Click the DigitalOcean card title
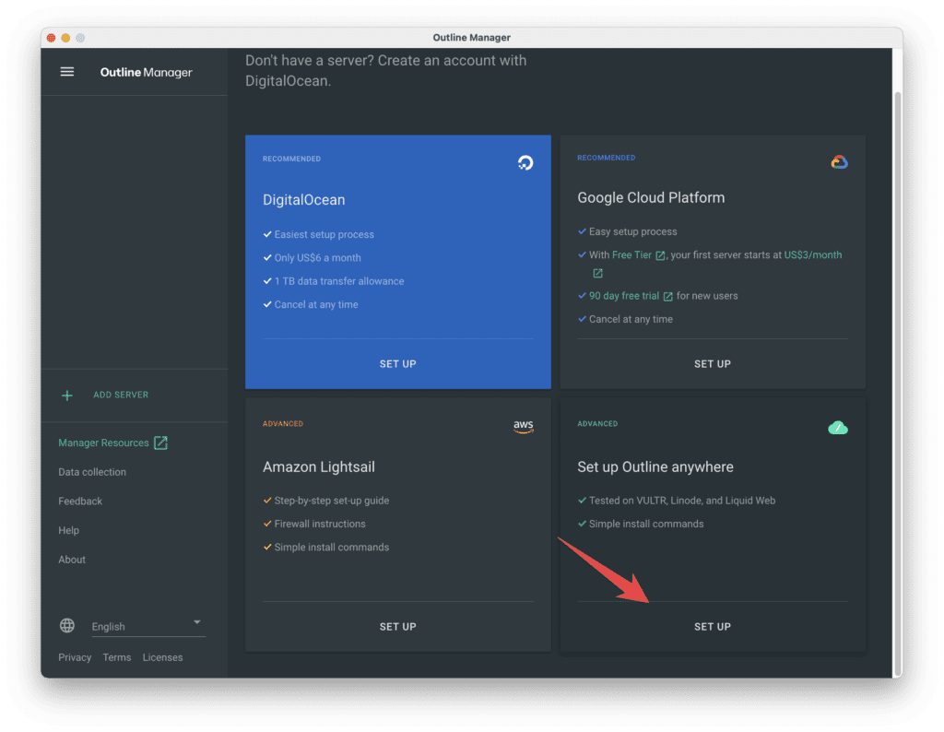 click(304, 200)
